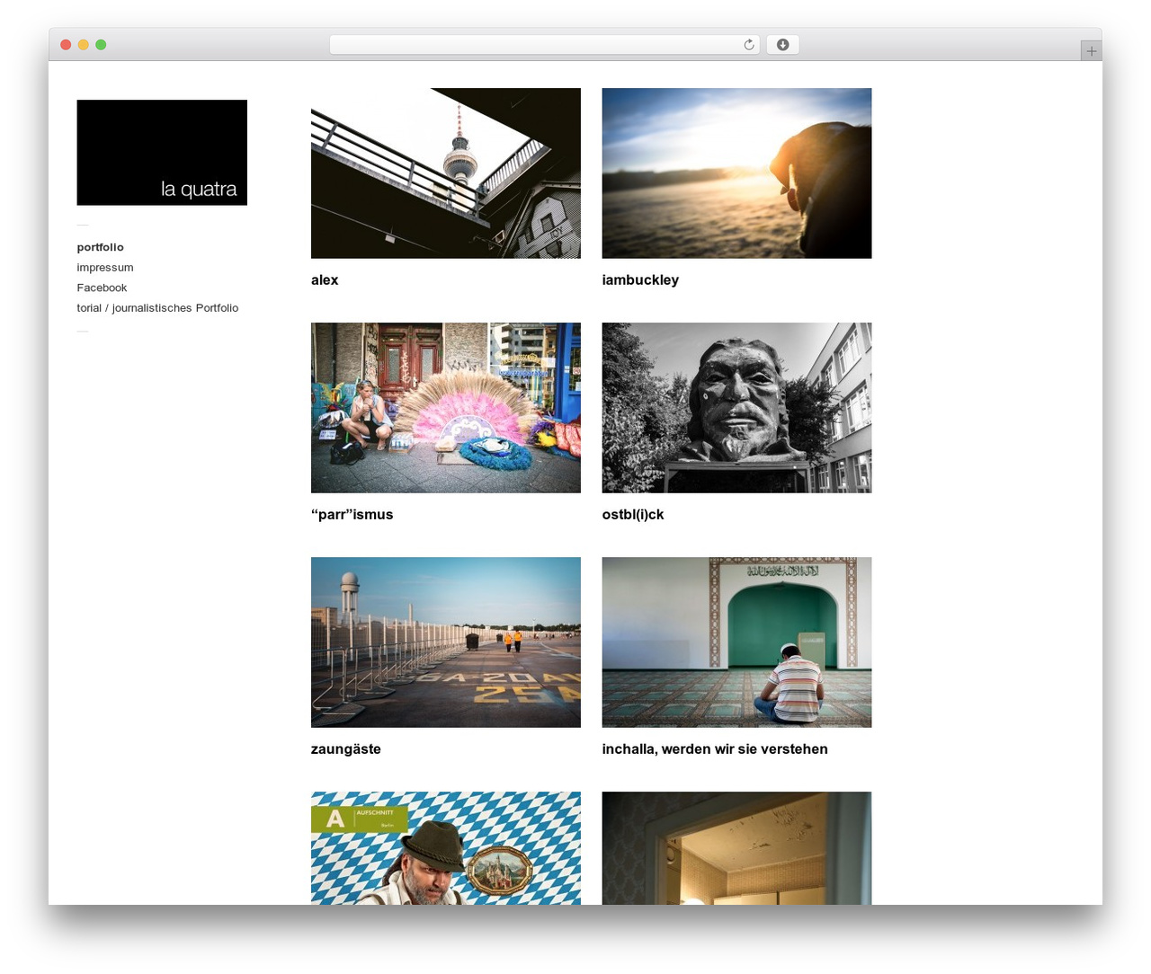
Task: Open the portfolio menu item
Action: [x=100, y=247]
